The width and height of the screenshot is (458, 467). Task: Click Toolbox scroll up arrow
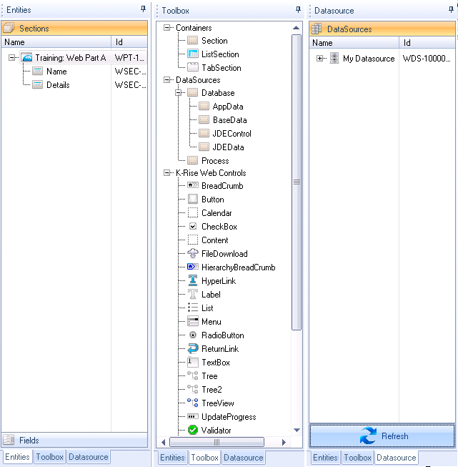pyautogui.click(x=296, y=28)
